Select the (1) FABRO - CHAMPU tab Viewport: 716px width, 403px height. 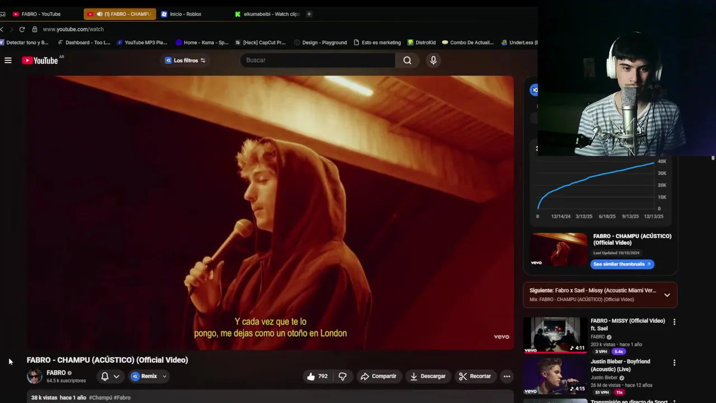point(120,14)
